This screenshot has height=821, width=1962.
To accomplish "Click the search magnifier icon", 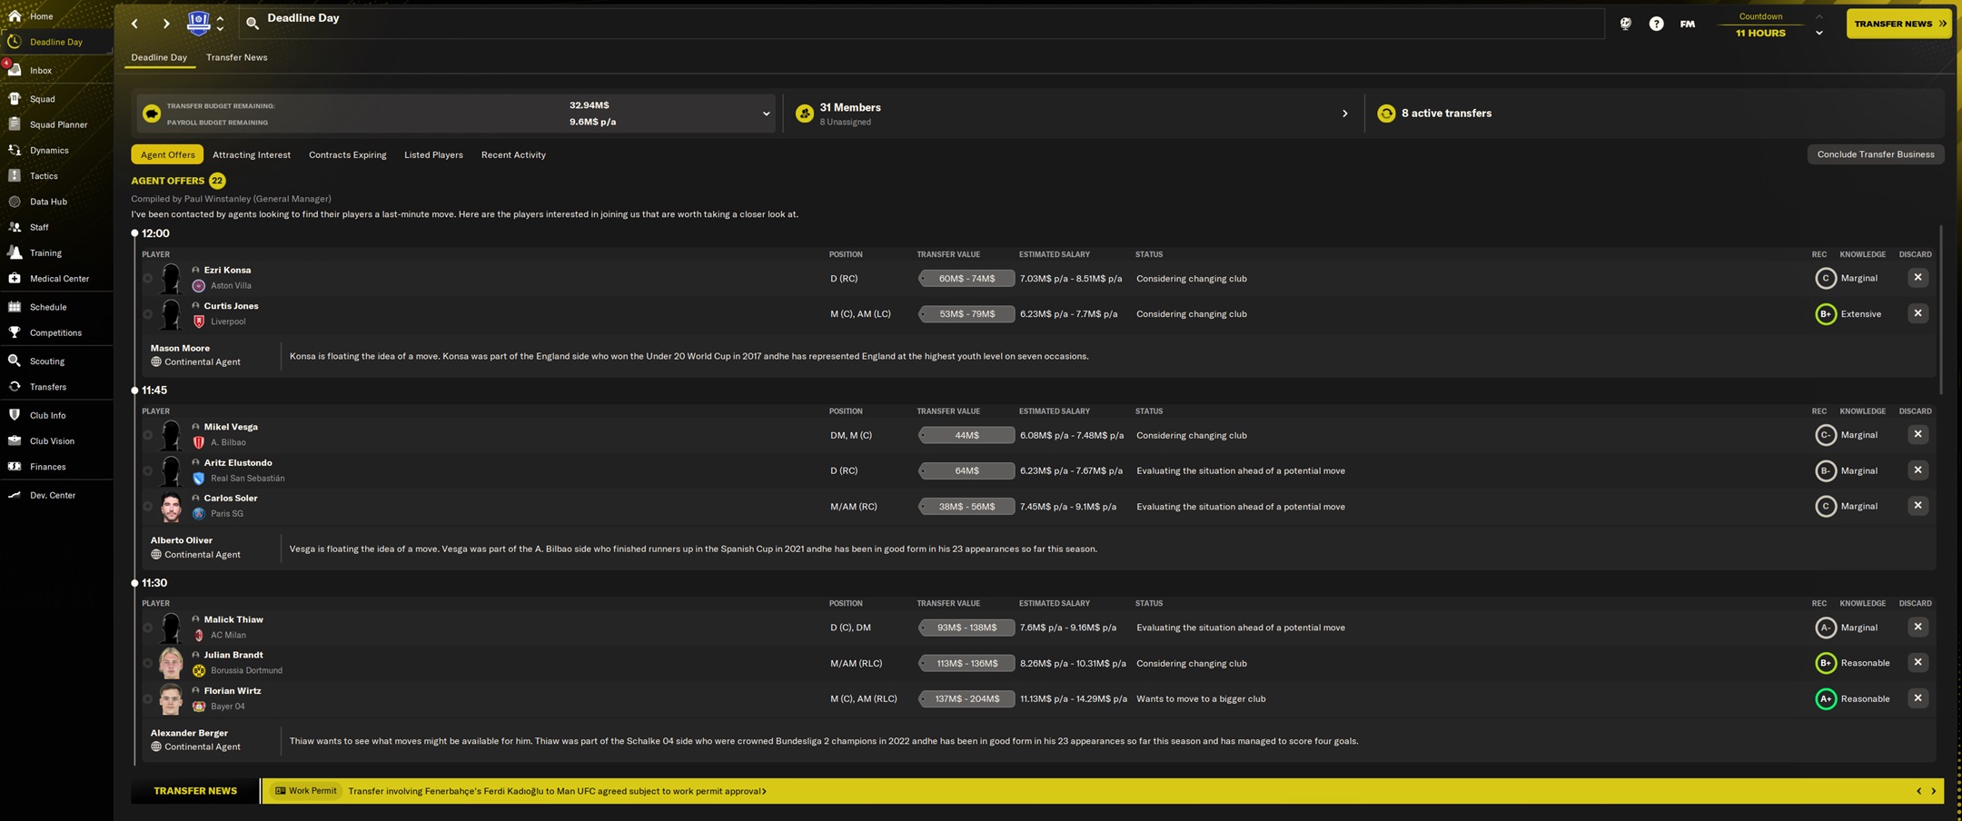I will (253, 24).
